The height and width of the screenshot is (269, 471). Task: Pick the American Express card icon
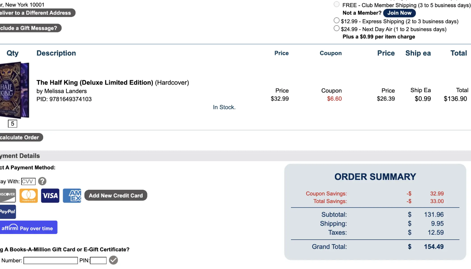pos(72,196)
